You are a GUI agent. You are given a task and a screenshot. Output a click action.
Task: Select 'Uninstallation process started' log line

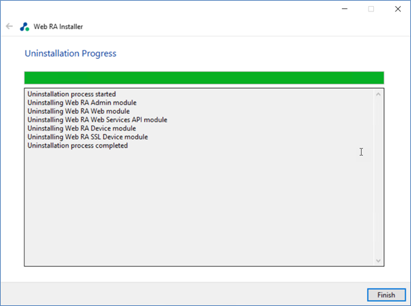tap(72, 94)
